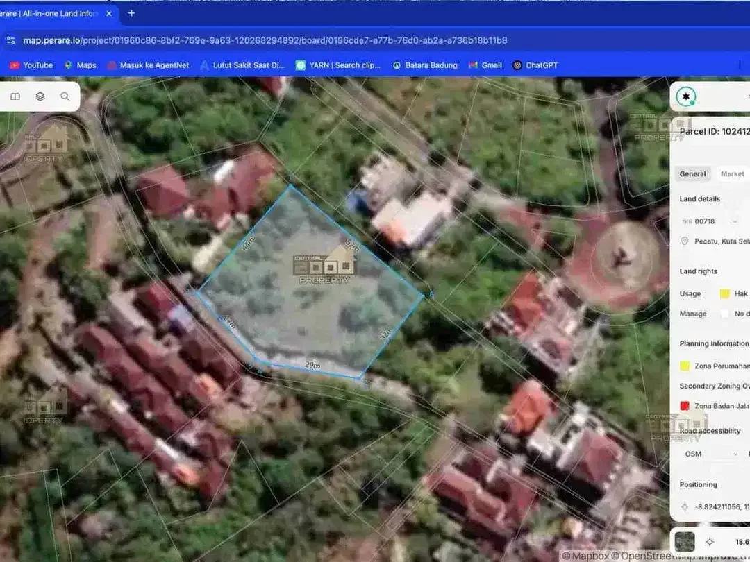Click the white Manage color swatch
Image resolution: width=750 pixels, height=562 pixels.
point(724,314)
